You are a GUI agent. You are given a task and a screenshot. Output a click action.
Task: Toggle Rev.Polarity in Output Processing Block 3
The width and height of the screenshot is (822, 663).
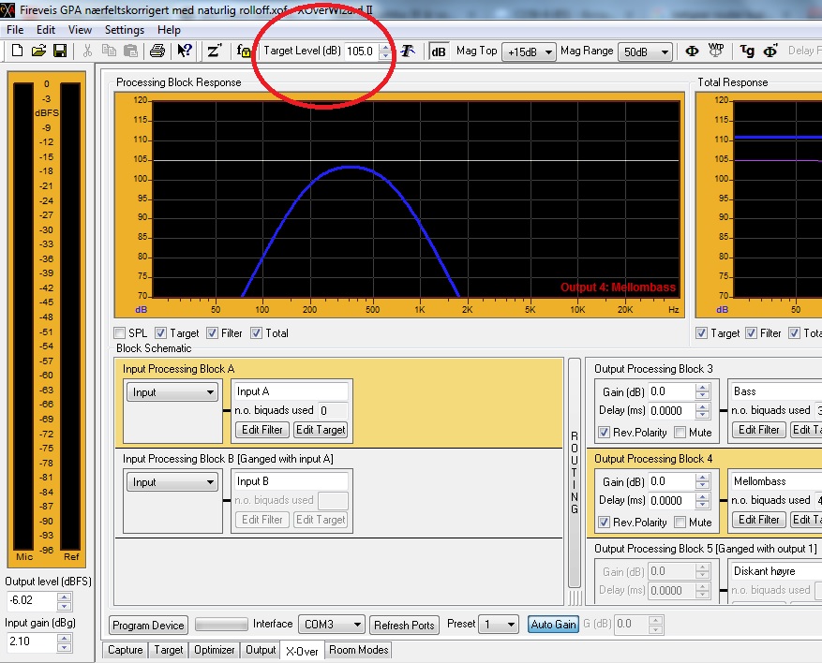pyautogui.click(x=604, y=432)
